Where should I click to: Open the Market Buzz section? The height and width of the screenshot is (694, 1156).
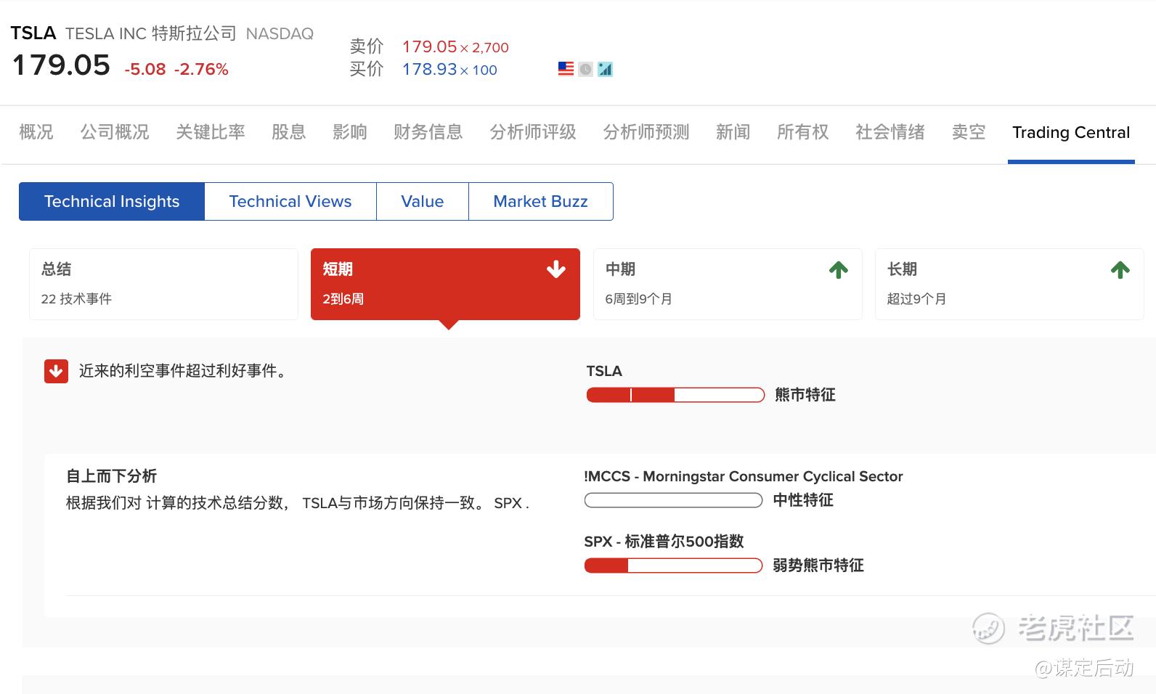click(541, 201)
